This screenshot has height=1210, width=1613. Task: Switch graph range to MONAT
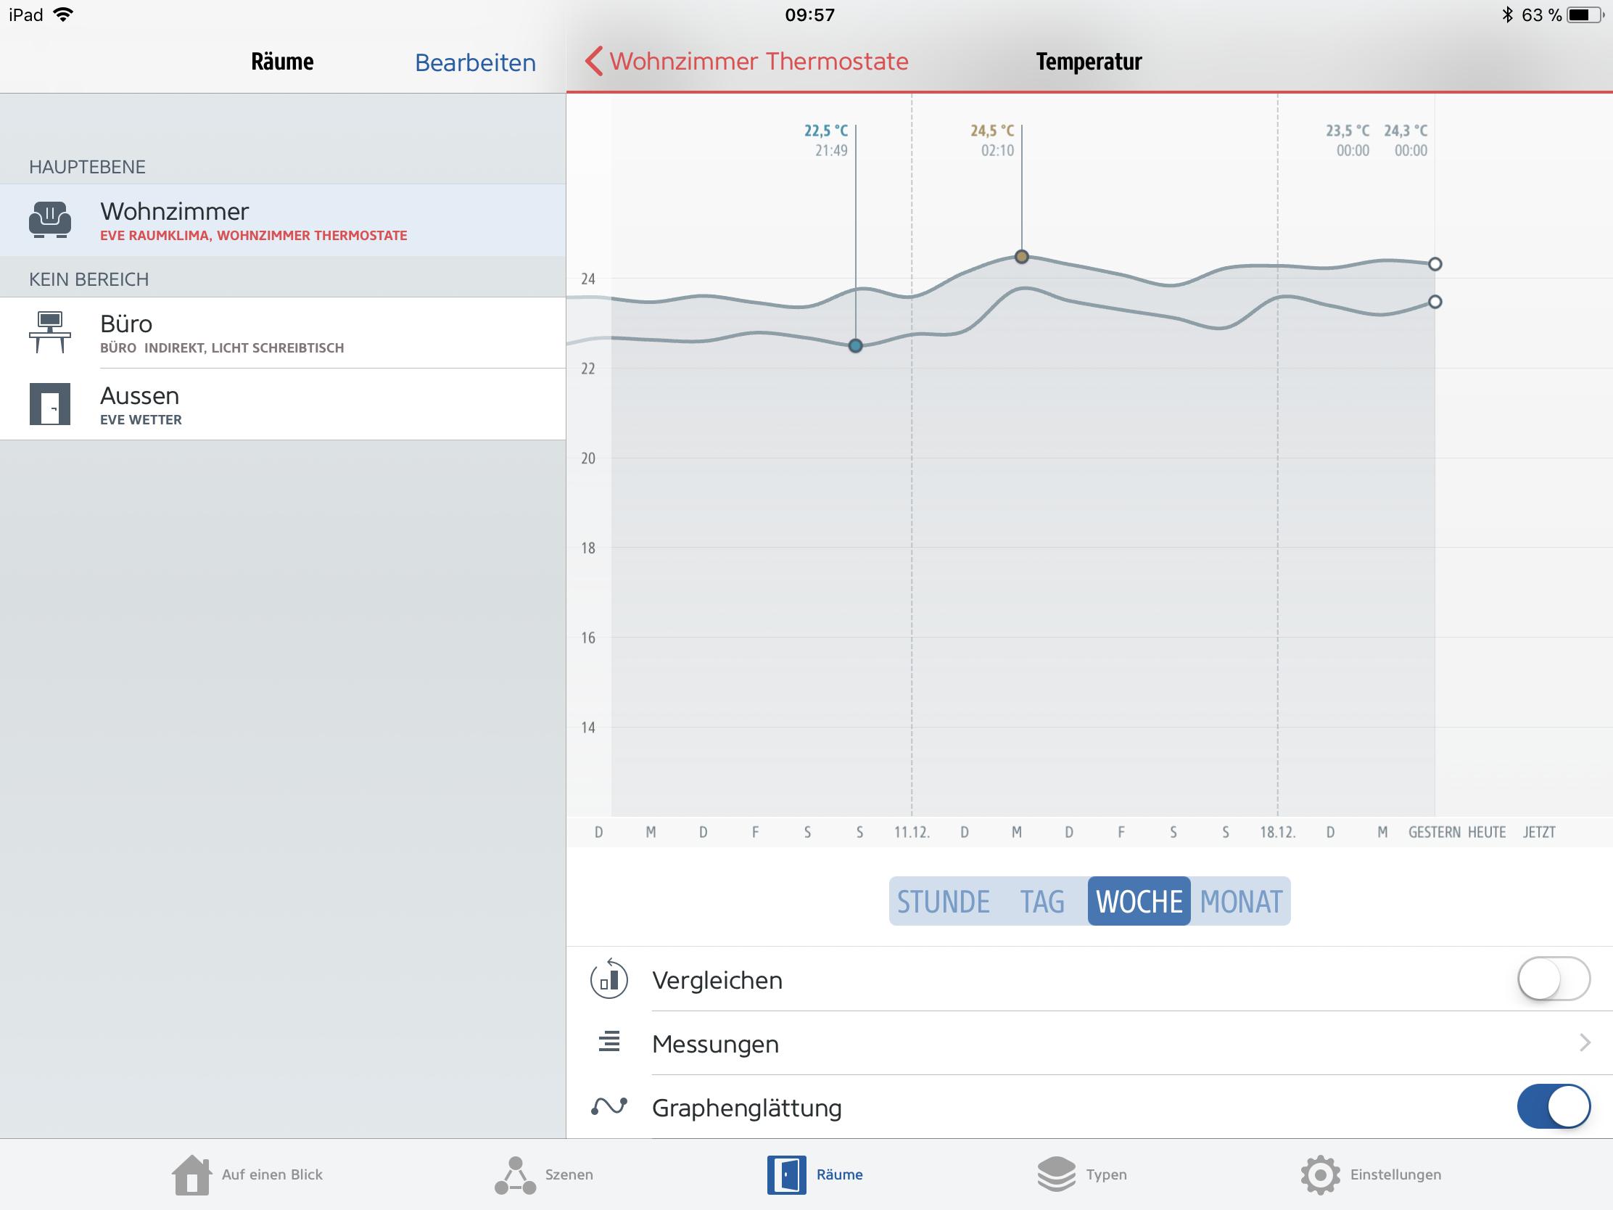(1240, 902)
